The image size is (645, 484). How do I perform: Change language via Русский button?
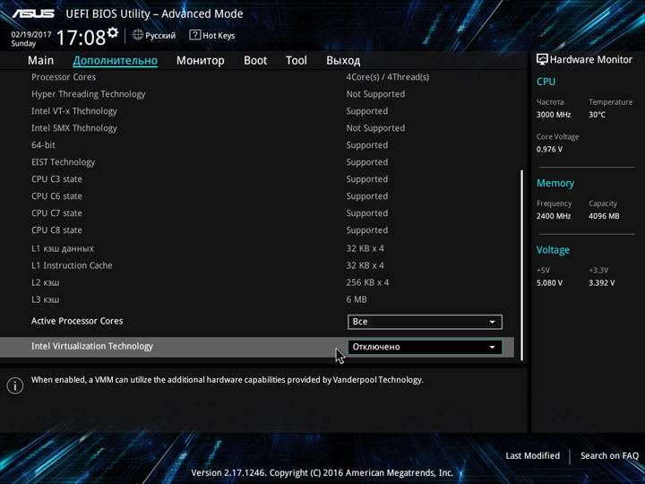click(x=154, y=35)
